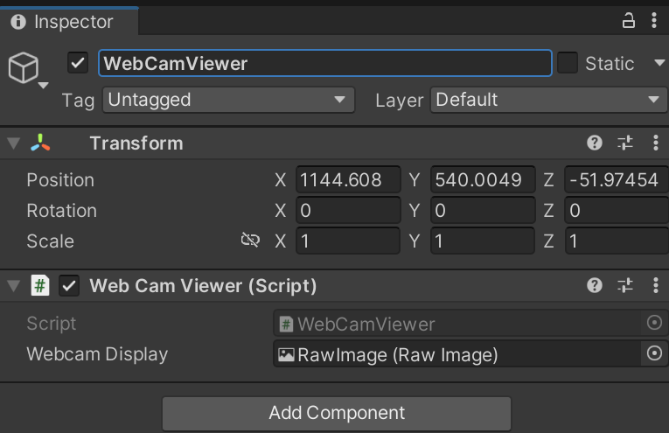Open Transform component help reference

595,143
